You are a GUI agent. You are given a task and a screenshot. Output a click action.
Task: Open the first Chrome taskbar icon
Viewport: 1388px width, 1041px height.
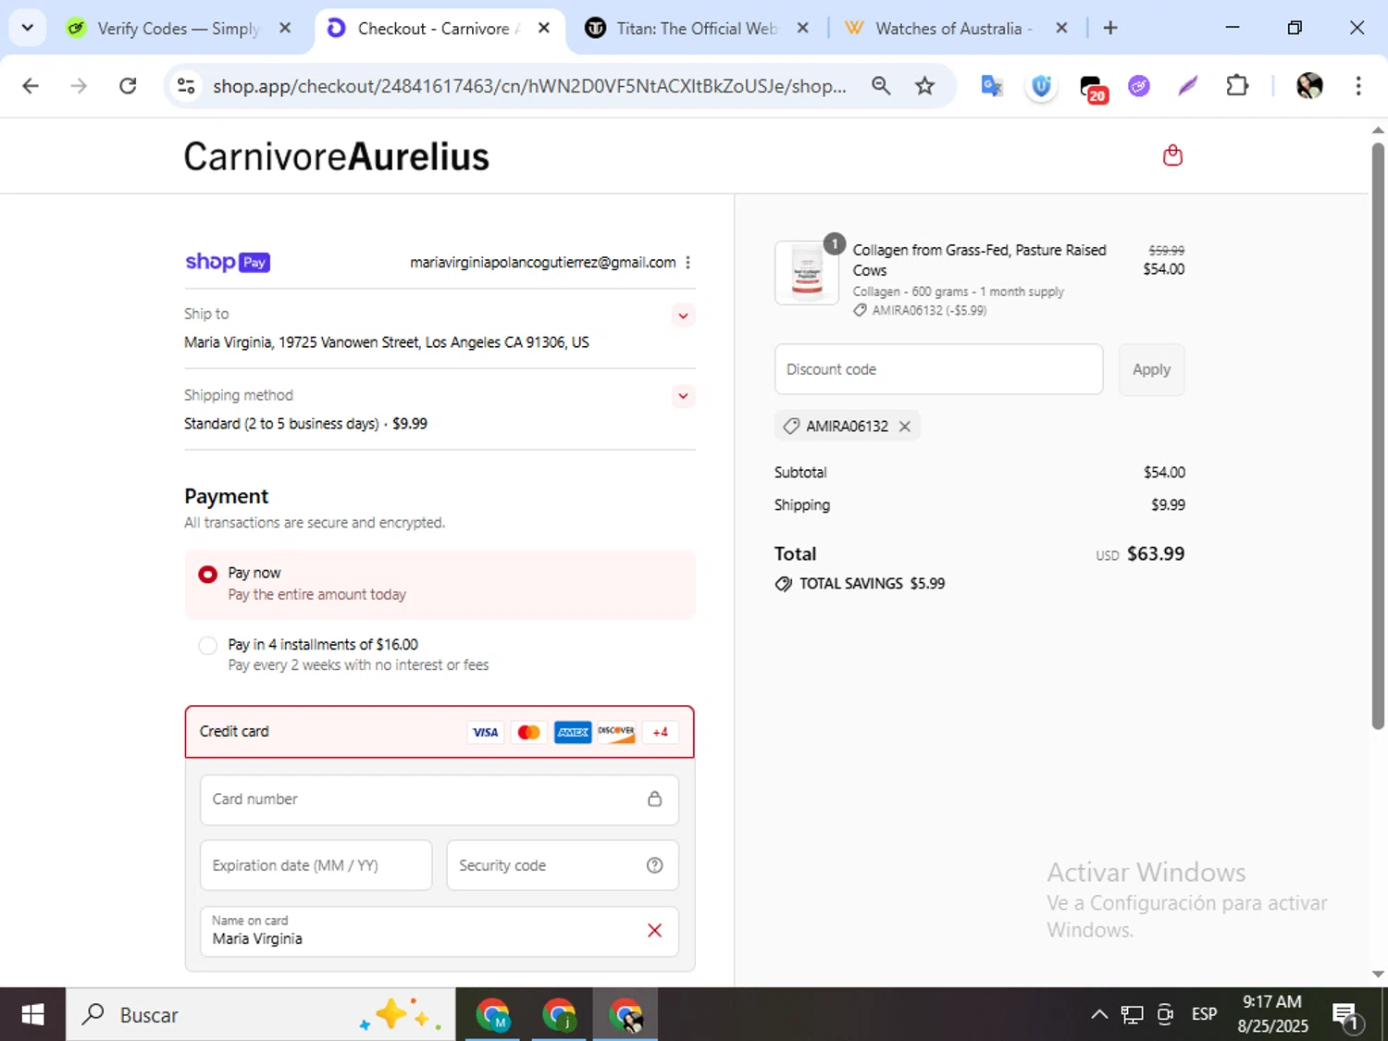492,1014
